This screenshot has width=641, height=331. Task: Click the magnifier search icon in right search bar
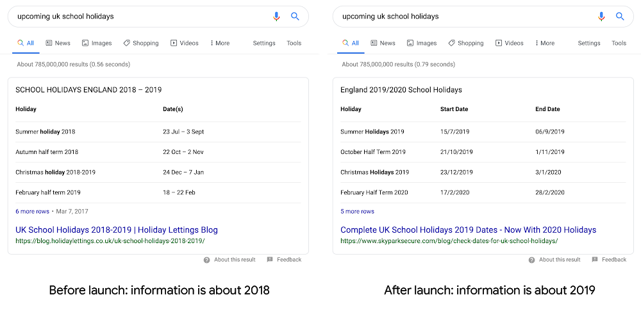(x=620, y=17)
